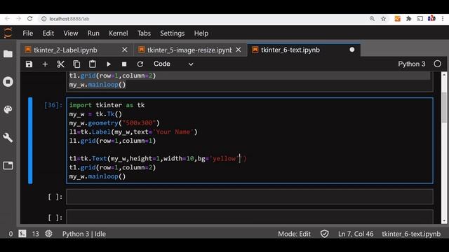Image resolution: width=449 pixels, height=252 pixels.
Task: Click the JupyterLab logo icon
Action: tap(8, 33)
